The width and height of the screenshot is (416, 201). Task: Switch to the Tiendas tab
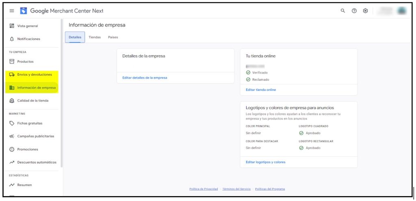[95, 37]
